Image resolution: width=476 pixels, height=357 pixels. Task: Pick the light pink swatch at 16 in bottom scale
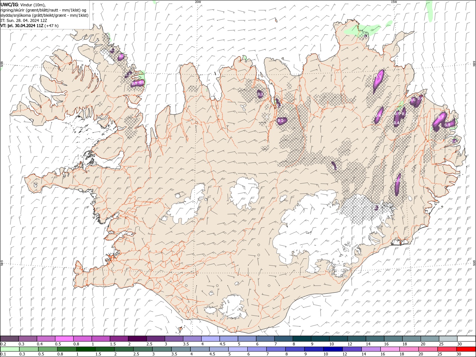pos(390,349)
